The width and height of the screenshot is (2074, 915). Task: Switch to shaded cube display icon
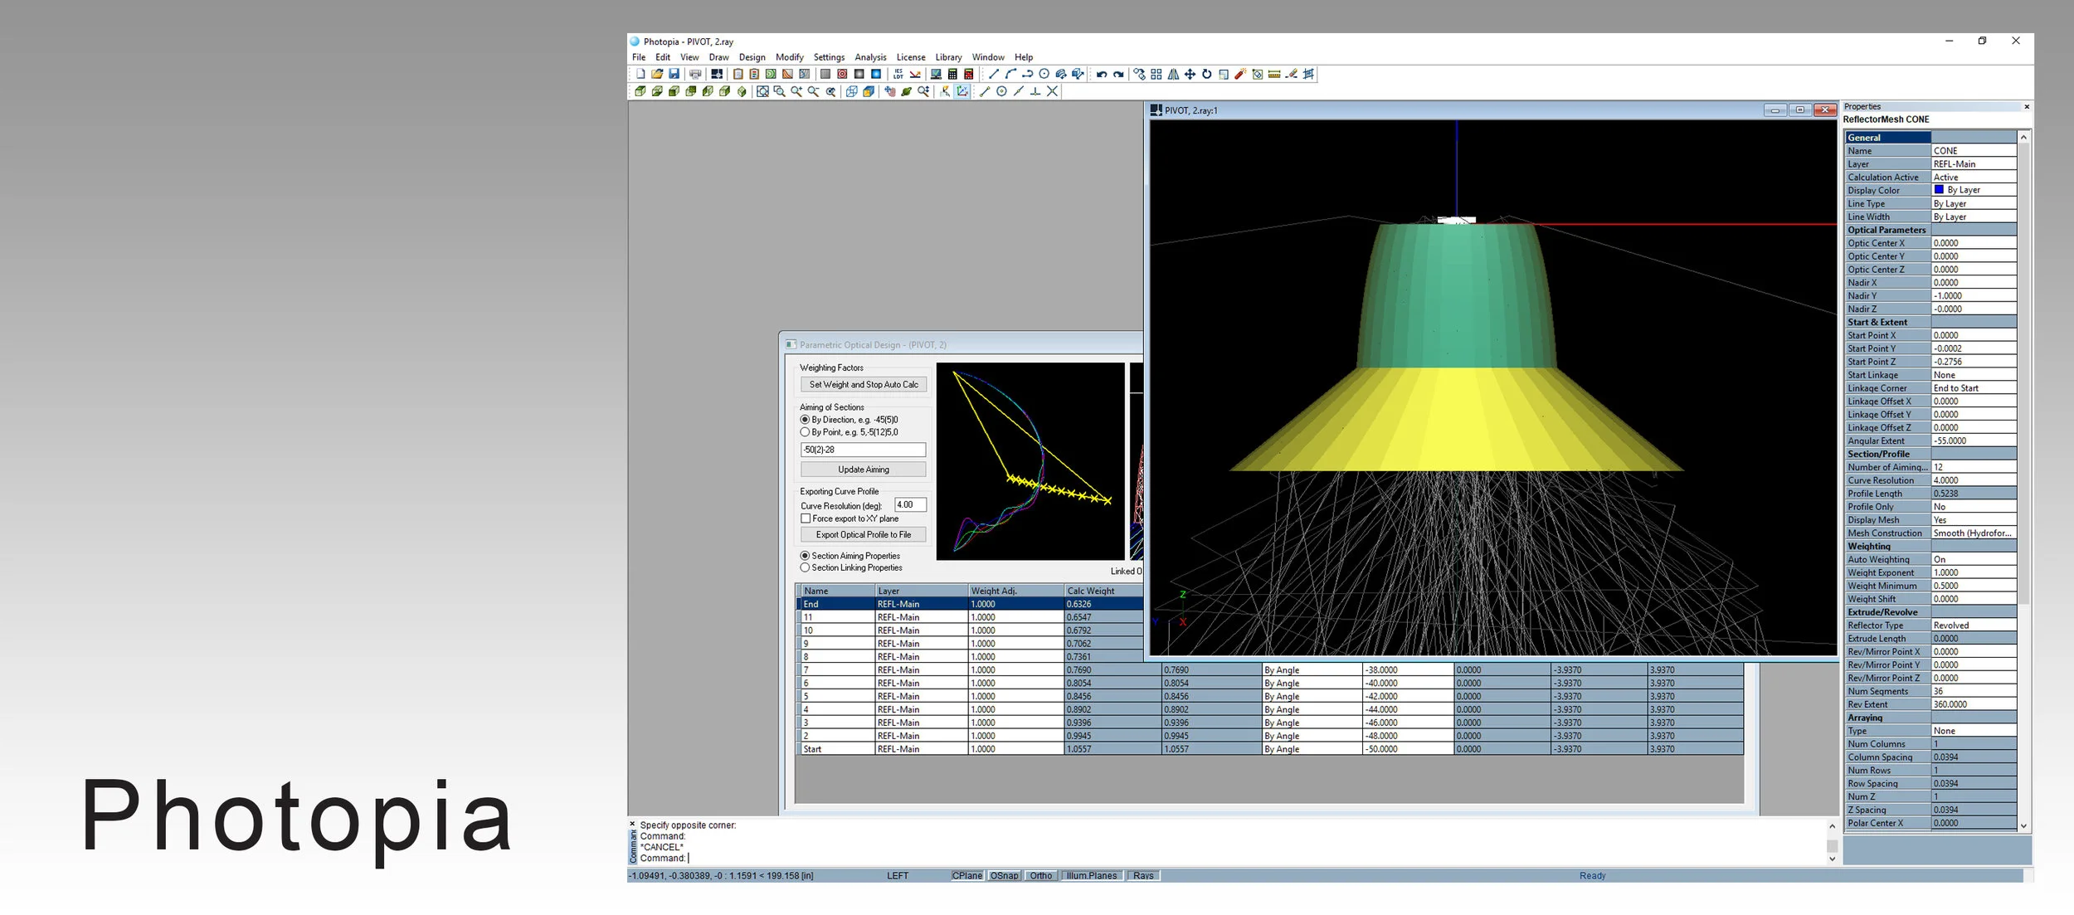tap(869, 91)
